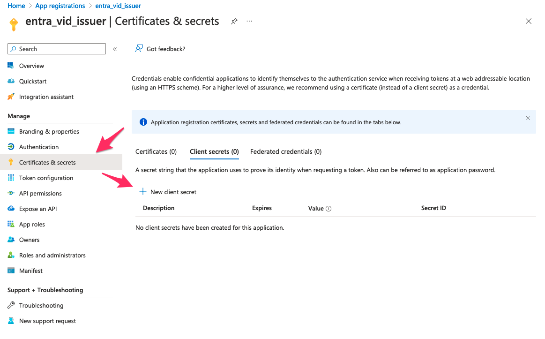Navigate to API permissions
Viewport: 545px width, 339px height.
coord(40,194)
